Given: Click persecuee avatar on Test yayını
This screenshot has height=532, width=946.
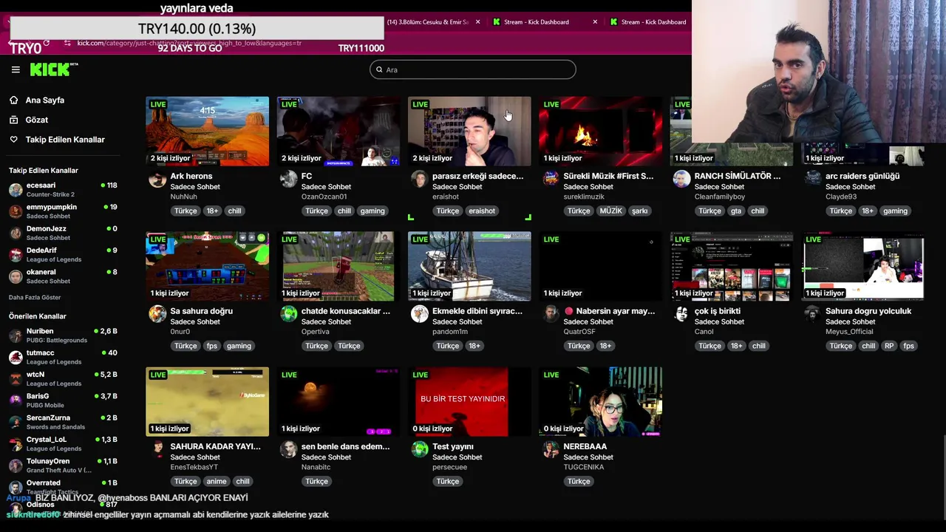Looking at the screenshot, I should click(x=420, y=449).
